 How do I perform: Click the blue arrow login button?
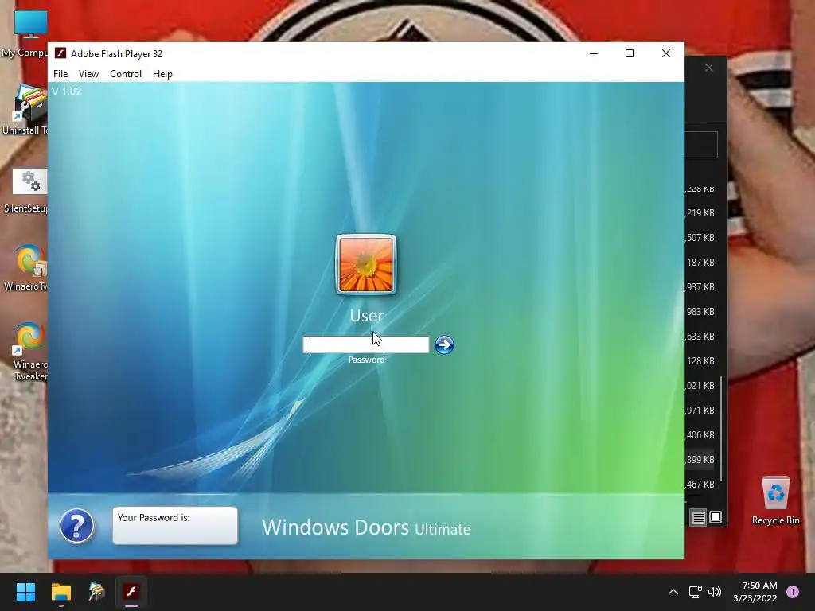point(444,344)
